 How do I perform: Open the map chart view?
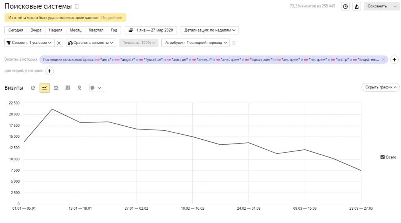(79, 88)
